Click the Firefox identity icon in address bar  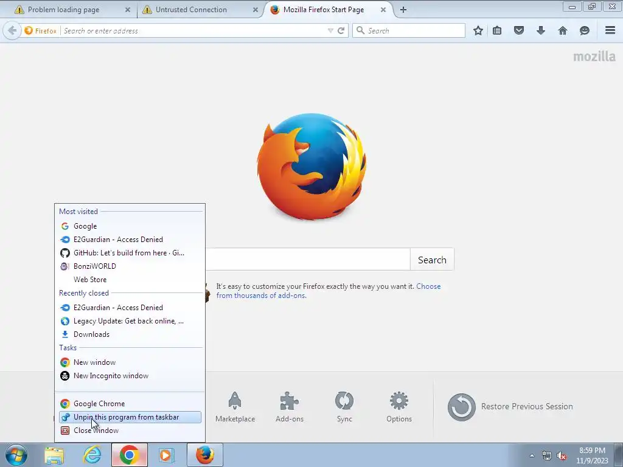click(x=40, y=30)
